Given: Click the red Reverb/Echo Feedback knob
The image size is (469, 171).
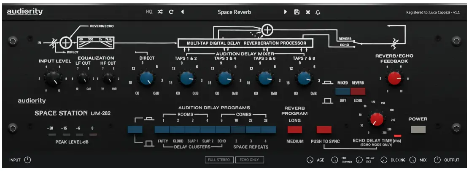Looking at the screenshot, I should tap(395, 78).
